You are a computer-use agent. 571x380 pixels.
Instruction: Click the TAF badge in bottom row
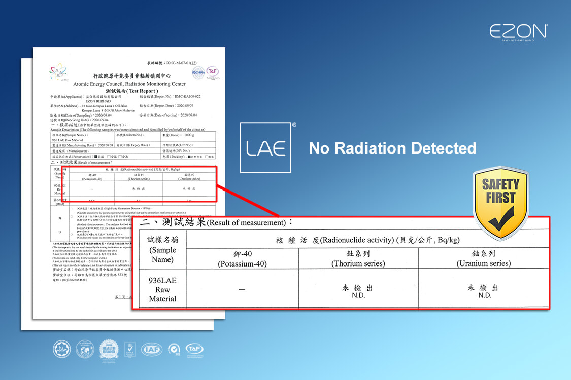[x=194, y=350]
